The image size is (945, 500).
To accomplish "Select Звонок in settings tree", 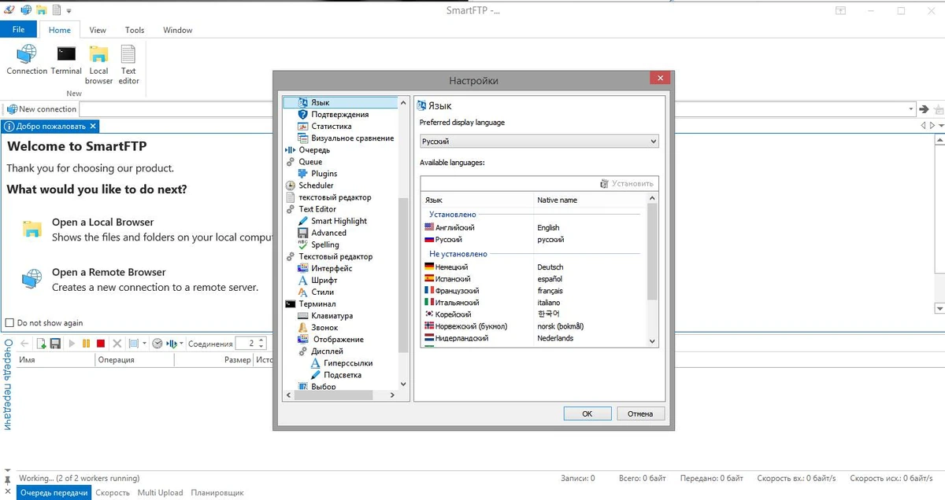I will pyautogui.click(x=324, y=327).
